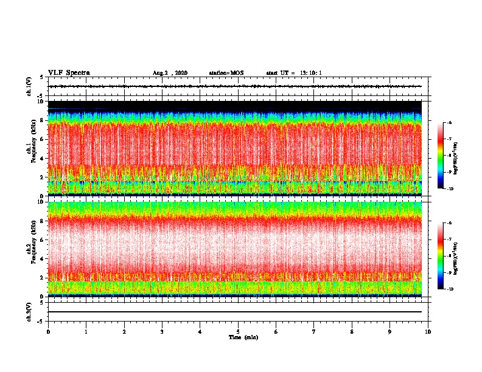Click time axis tick label "6"

pyautogui.click(x=276, y=332)
